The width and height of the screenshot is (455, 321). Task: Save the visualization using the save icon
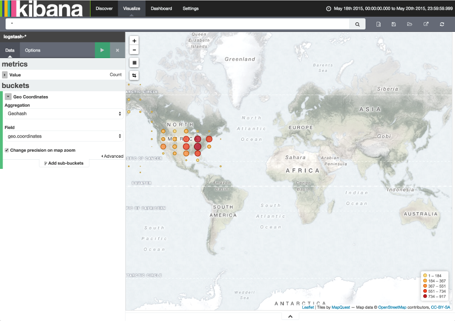[x=394, y=24]
